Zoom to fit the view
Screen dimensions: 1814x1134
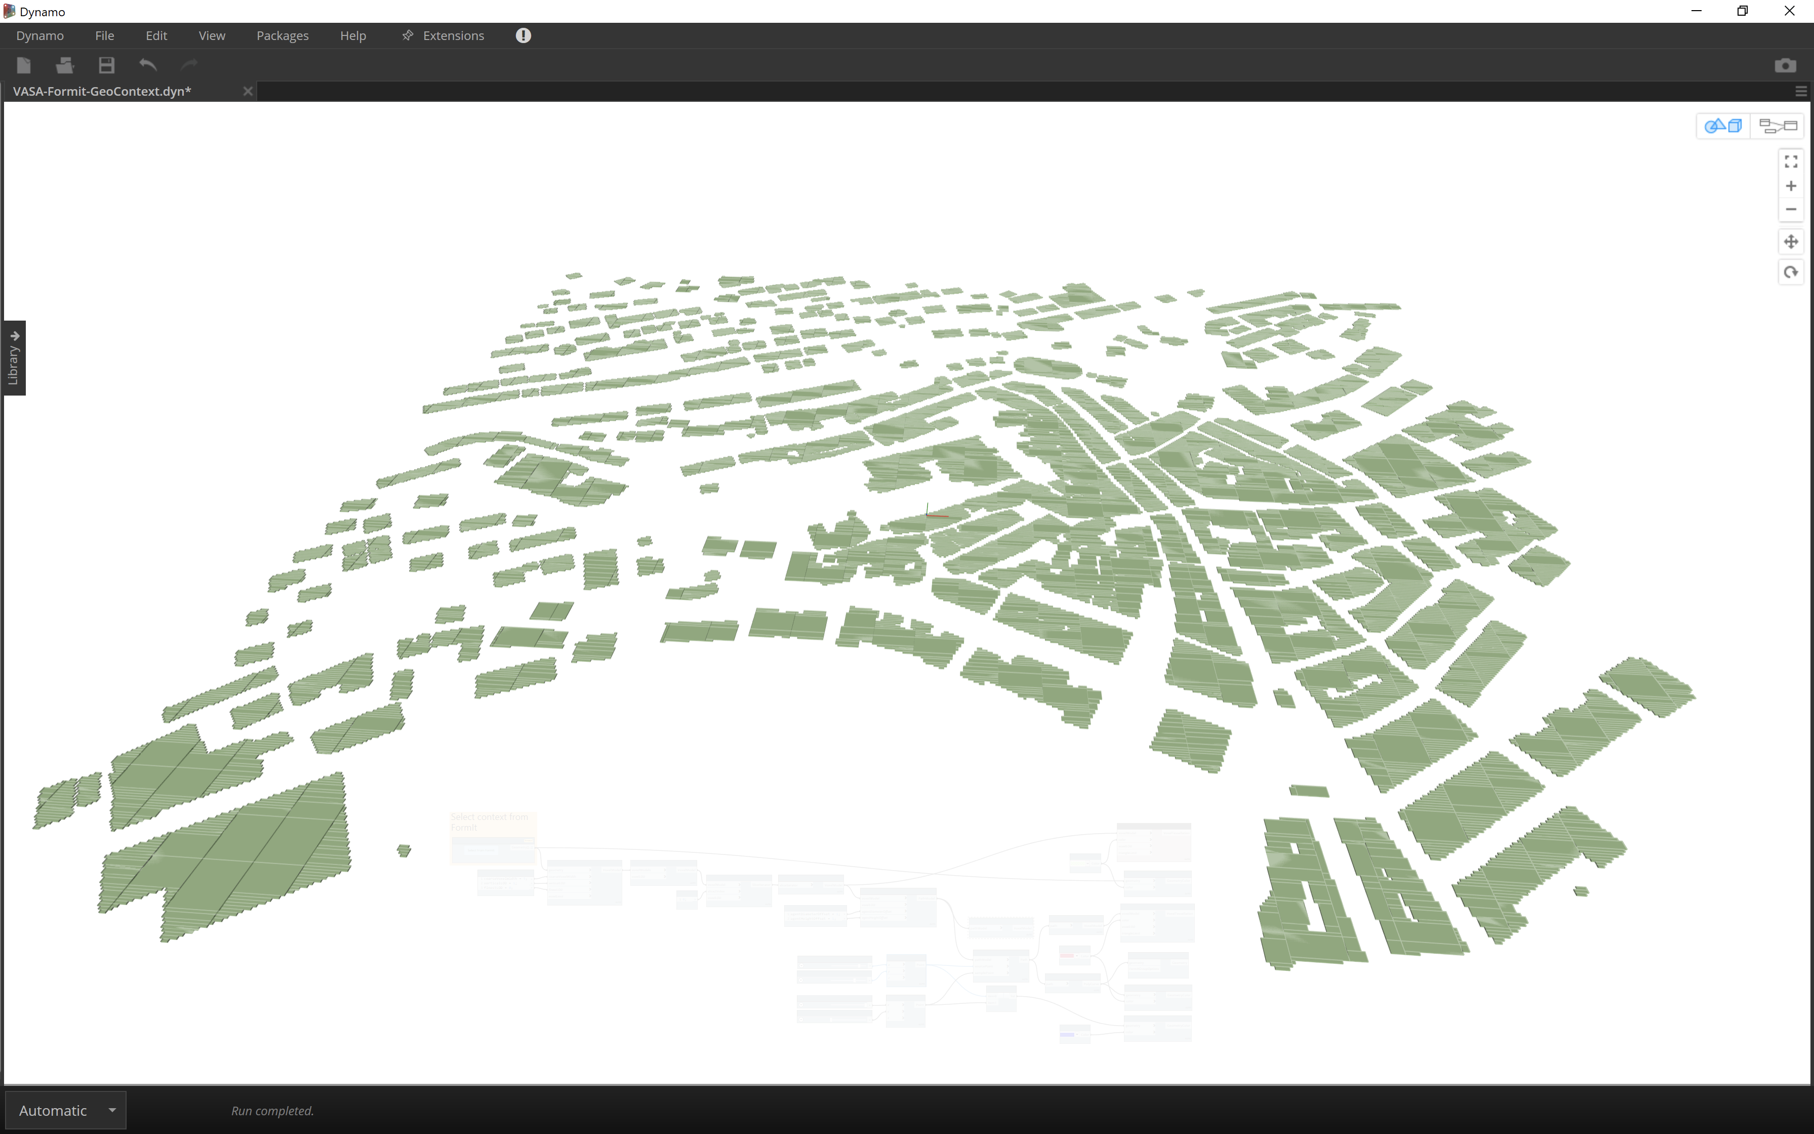click(1791, 162)
